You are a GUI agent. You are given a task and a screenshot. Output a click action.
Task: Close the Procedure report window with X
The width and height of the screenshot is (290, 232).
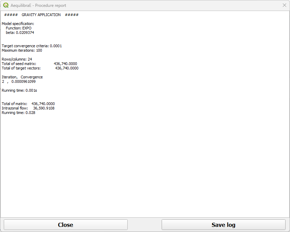pos(284,5)
